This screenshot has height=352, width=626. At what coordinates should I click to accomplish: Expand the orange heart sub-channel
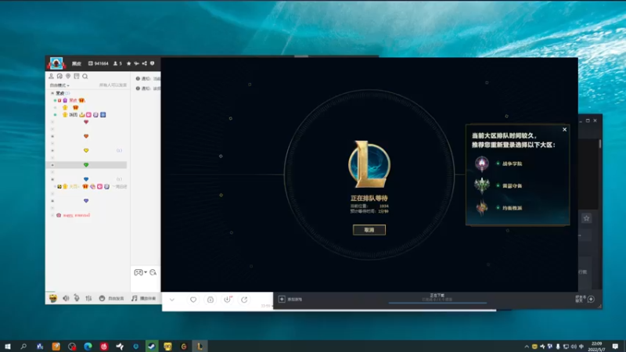pos(52,136)
